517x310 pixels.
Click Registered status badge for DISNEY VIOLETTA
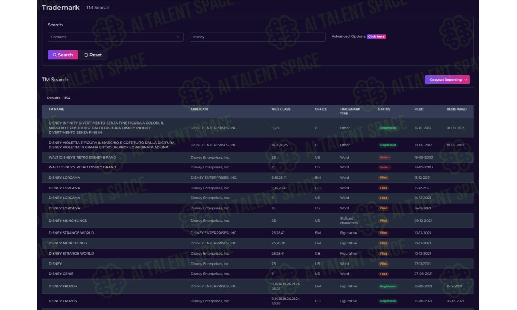pyautogui.click(x=388, y=145)
